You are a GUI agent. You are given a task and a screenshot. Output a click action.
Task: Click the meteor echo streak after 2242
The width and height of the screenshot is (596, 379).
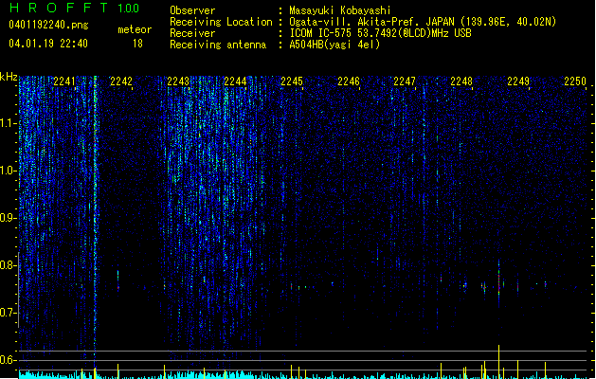click(x=118, y=280)
